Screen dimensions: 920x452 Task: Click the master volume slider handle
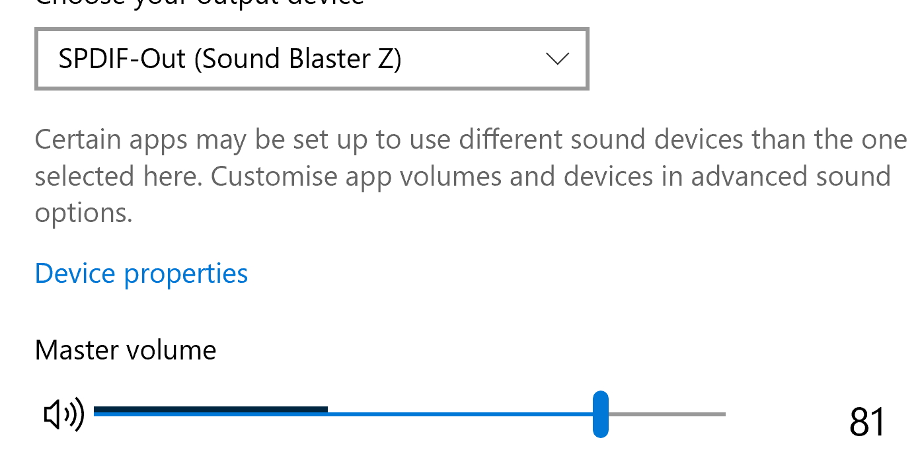tap(600, 414)
